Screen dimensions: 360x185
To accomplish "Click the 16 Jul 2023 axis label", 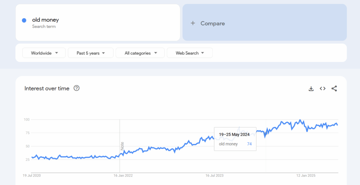I will coord(214,176).
